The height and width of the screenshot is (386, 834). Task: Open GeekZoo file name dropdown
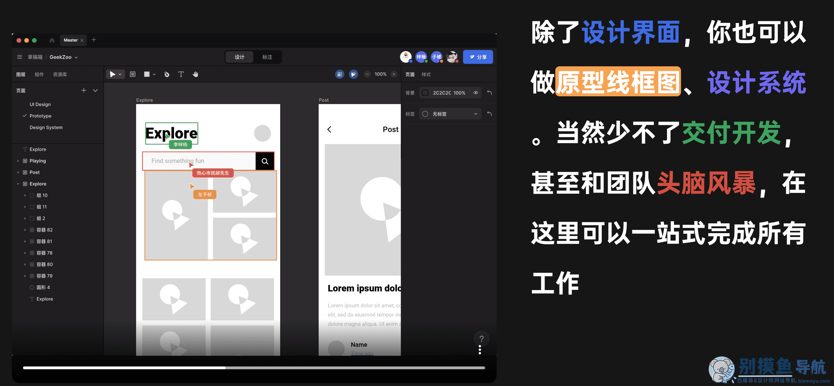click(64, 57)
